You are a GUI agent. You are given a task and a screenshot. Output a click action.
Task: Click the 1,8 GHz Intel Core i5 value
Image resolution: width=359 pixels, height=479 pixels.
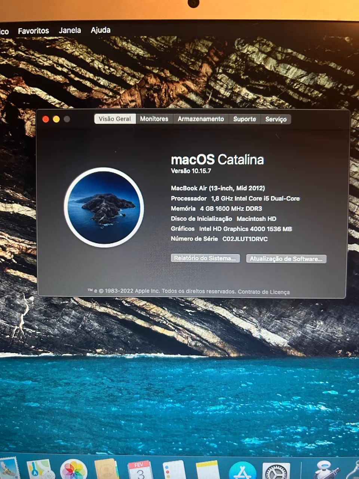coord(255,198)
